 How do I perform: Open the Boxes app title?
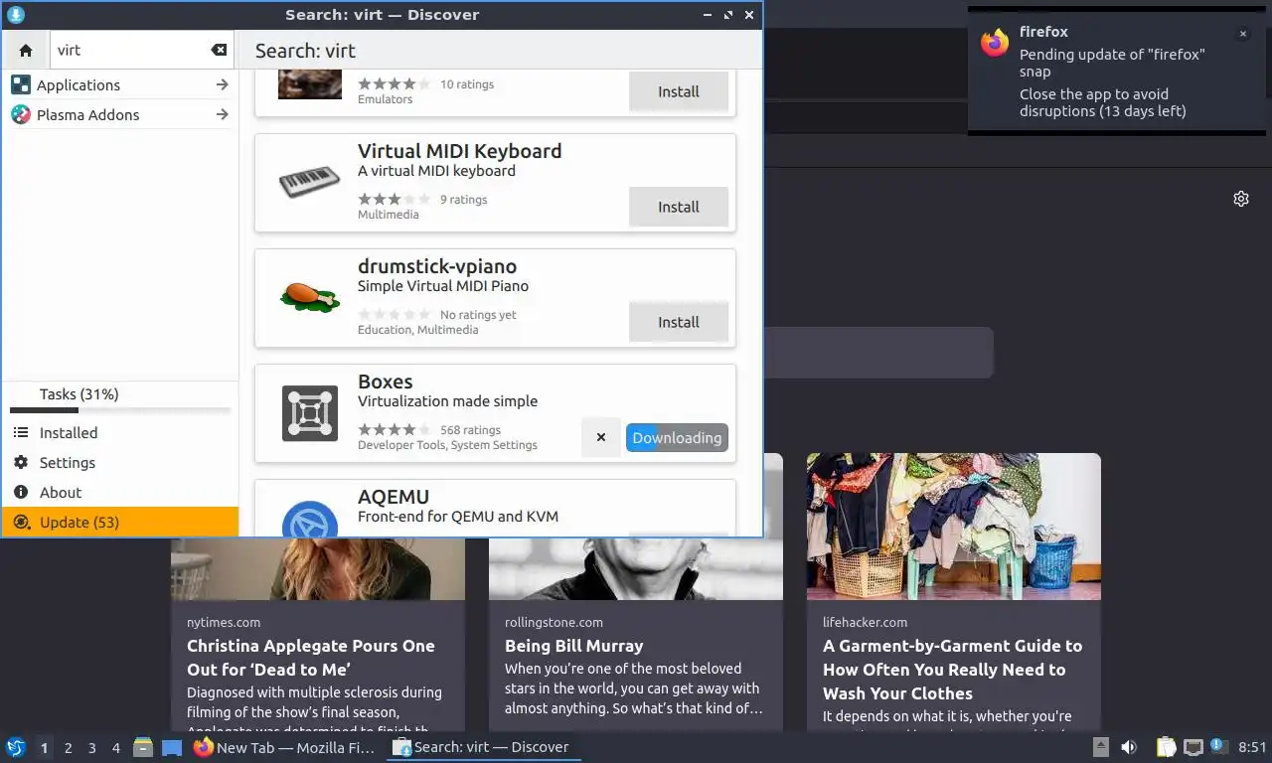click(385, 381)
